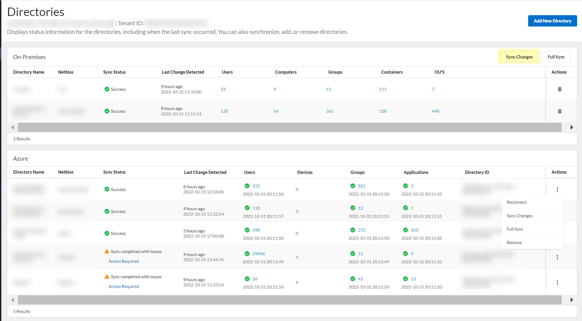The height and width of the screenshot is (321, 582).
Task: Open the 128 users count link
Action: (x=224, y=111)
